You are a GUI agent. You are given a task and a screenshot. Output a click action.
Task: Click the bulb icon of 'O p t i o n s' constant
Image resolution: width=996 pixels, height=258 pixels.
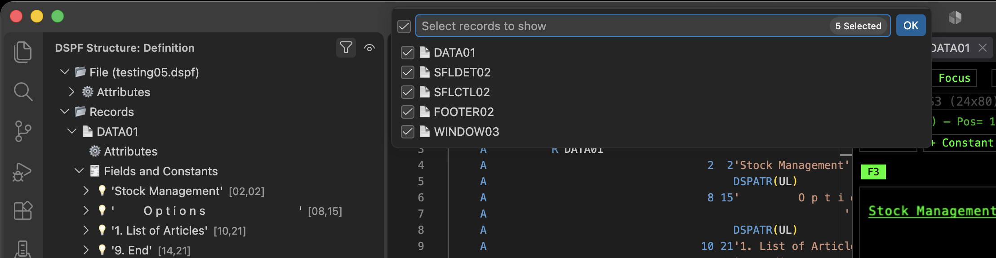[102, 210]
